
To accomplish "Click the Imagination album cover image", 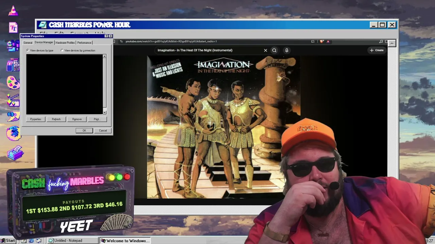I will click(224, 127).
